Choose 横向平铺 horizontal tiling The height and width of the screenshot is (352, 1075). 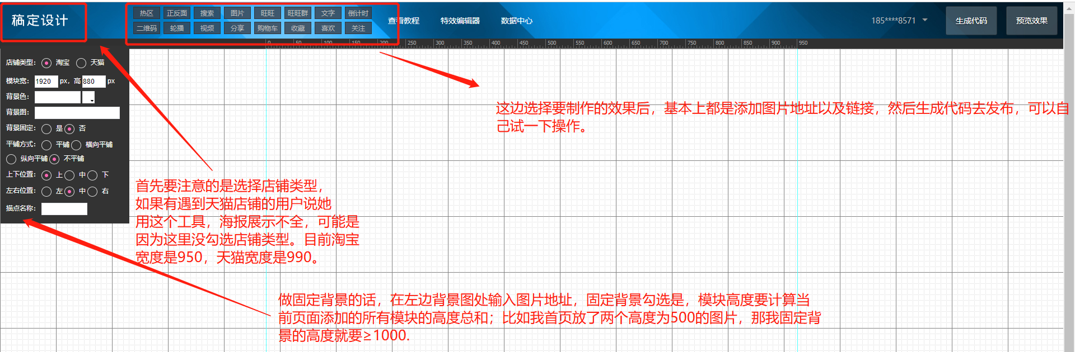(76, 145)
